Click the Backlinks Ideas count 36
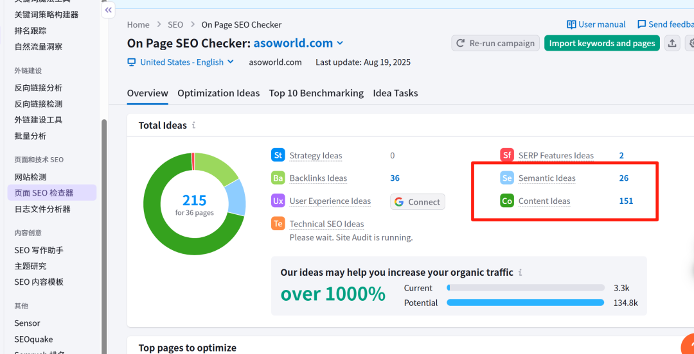 tap(395, 178)
